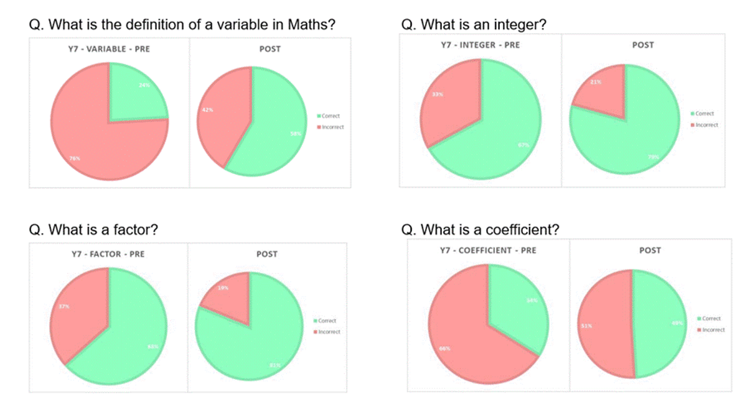Click the Correct legend marker in Coefficient chart
The image size is (747, 402).
click(x=699, y=319)
